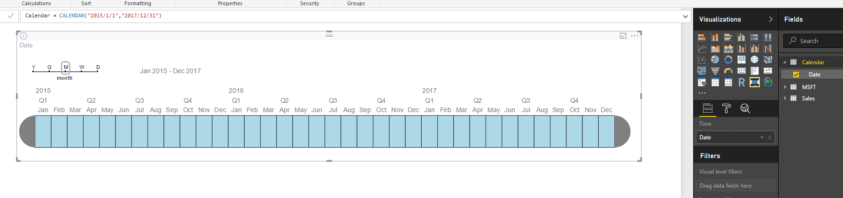Image resolution: width=843 pixels, height=198 pixels.
Task: Switch to the Fields well tab
Action: pyautogui.click(x=707, y=109)
